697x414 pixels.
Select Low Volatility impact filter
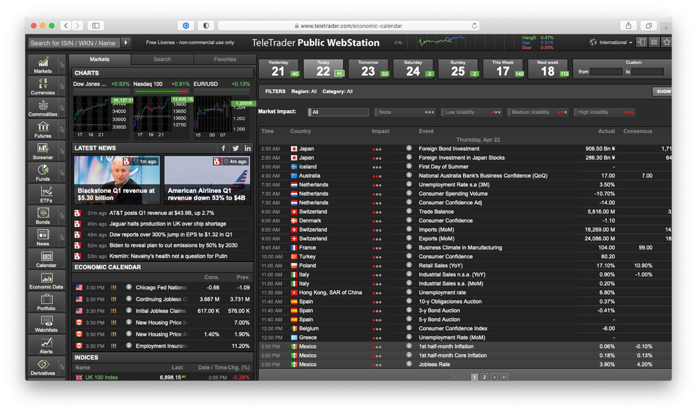point(471,112)
